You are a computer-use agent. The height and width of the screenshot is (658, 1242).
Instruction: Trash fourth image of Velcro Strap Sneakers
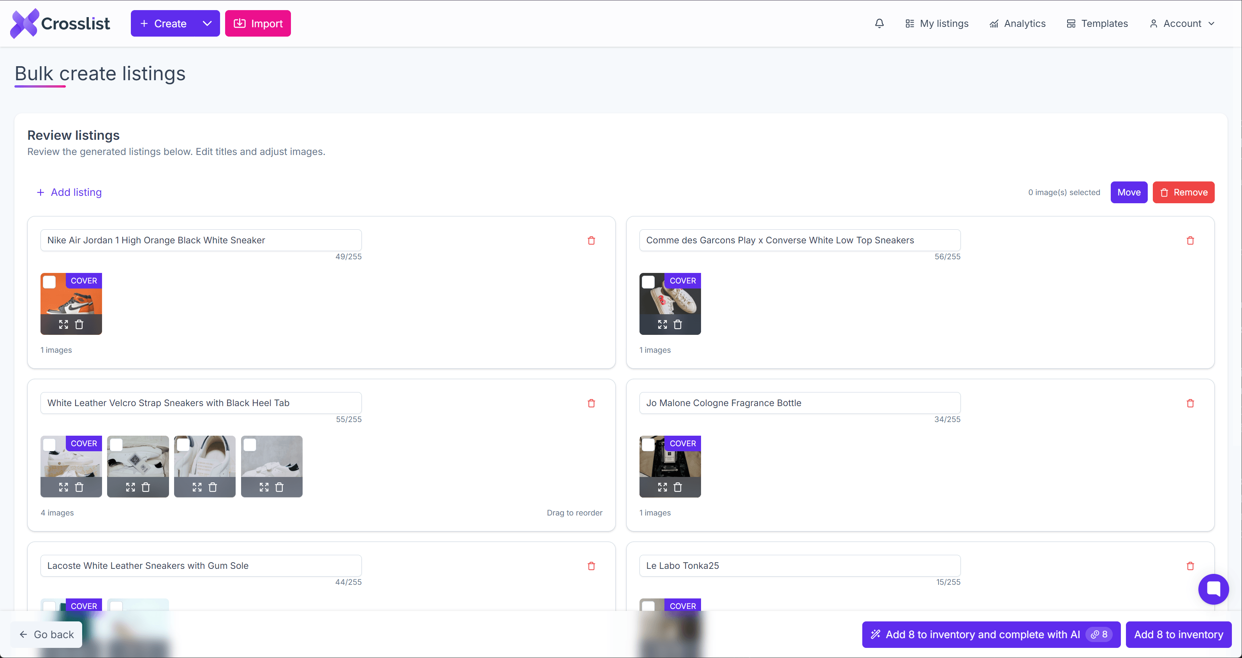(x=279, y=487)
